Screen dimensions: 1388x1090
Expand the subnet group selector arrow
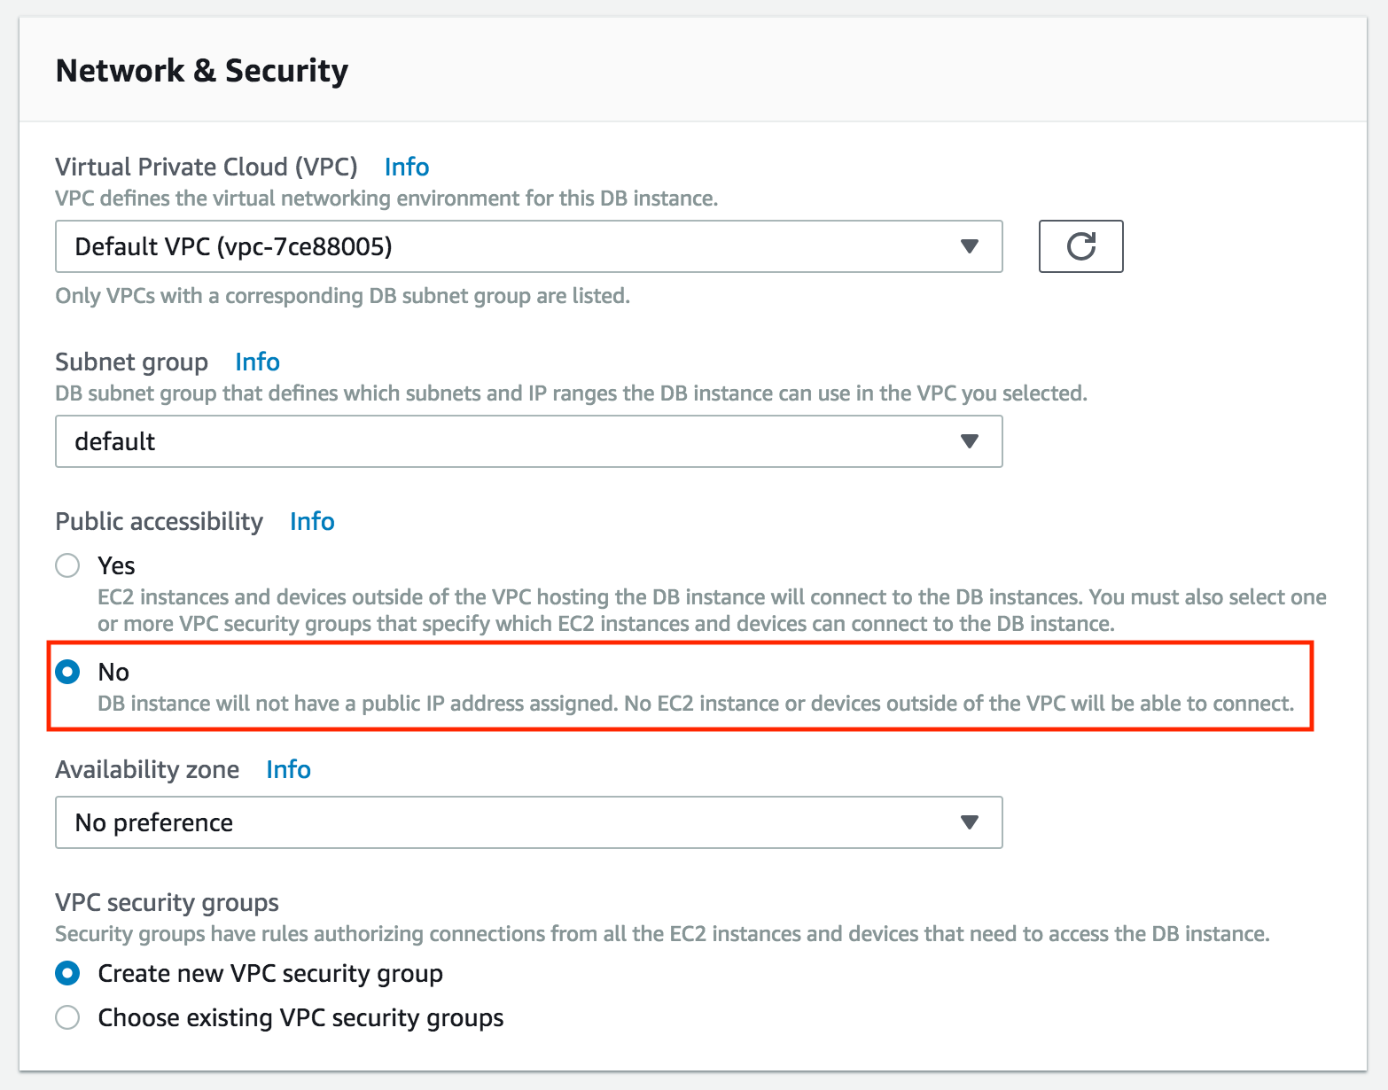point(970,441)
